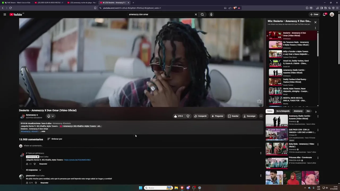Open the channel notification bell dropdown
The image size is (340, 191).
click(x=50, y=116)
